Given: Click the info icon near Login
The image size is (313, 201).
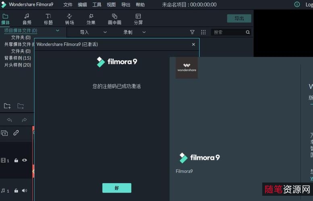Looking at the screenshot, I should [297, 4].
